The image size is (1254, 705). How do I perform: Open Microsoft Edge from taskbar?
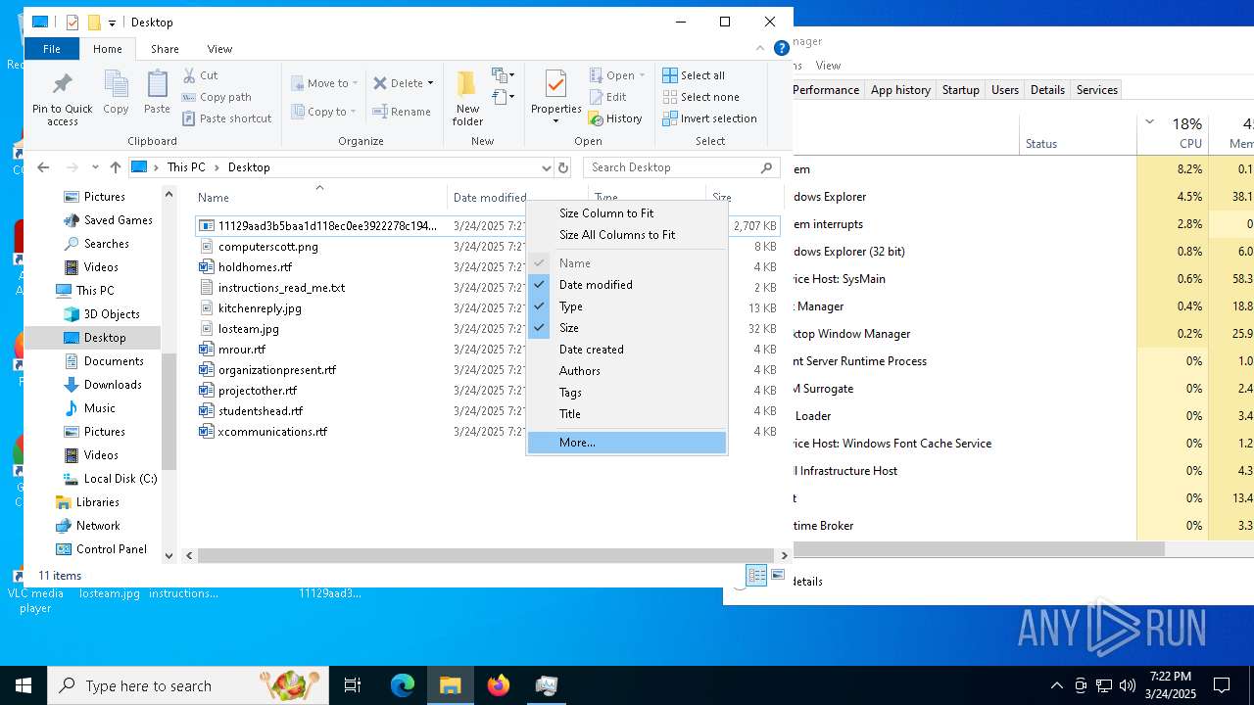[403, 685]
